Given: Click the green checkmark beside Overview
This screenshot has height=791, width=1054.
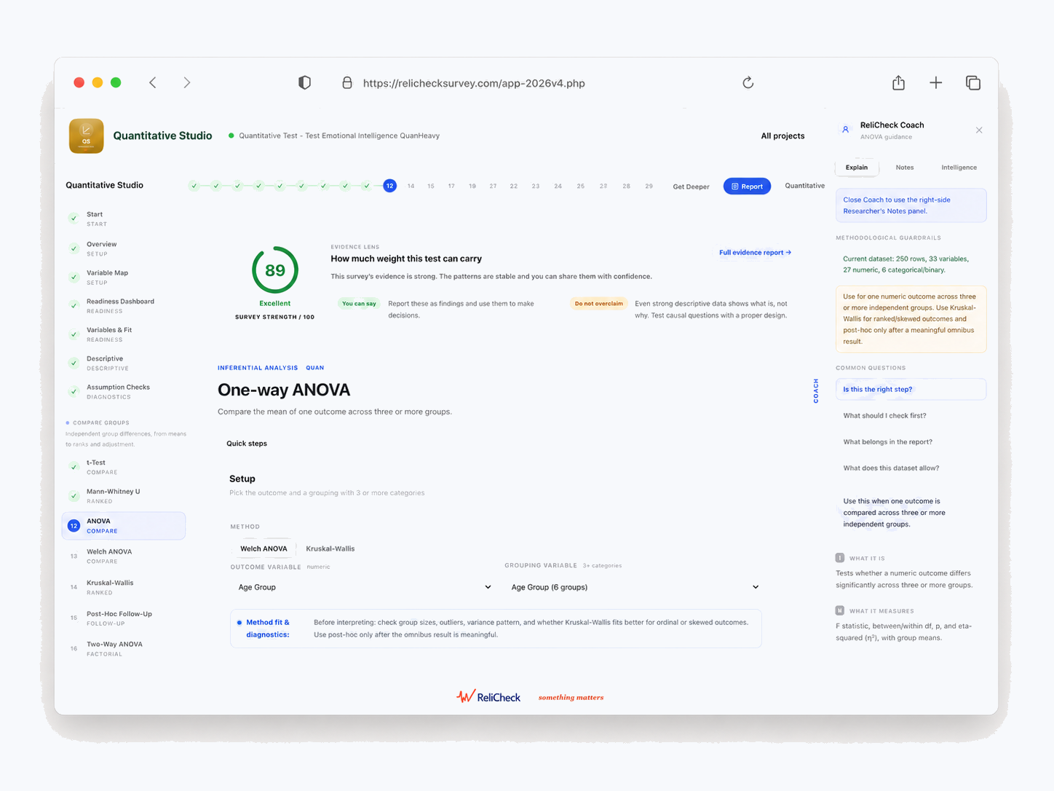Looking at the screenshot, I should coord(74,248).
